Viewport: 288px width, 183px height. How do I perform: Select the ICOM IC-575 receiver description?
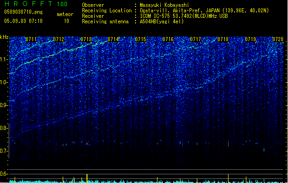pos(184,16)
